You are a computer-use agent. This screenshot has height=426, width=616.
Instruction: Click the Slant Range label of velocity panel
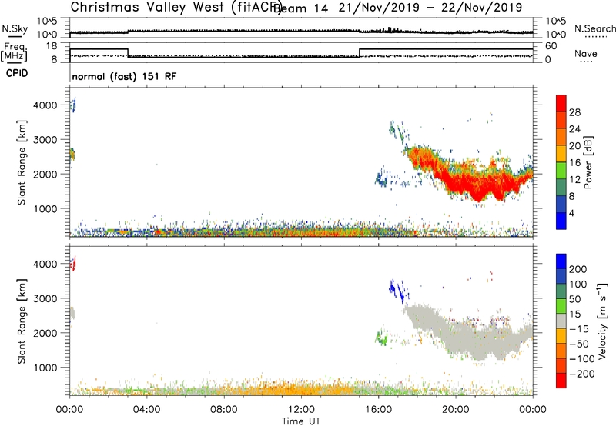pyautogui.click(x=22, y=321)
